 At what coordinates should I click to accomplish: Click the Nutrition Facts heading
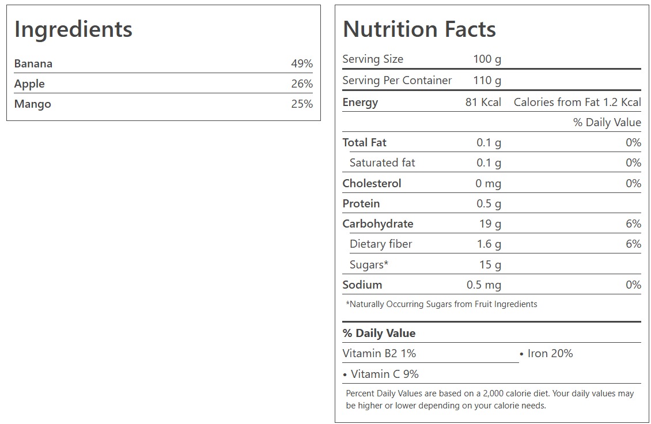(419, 29)
